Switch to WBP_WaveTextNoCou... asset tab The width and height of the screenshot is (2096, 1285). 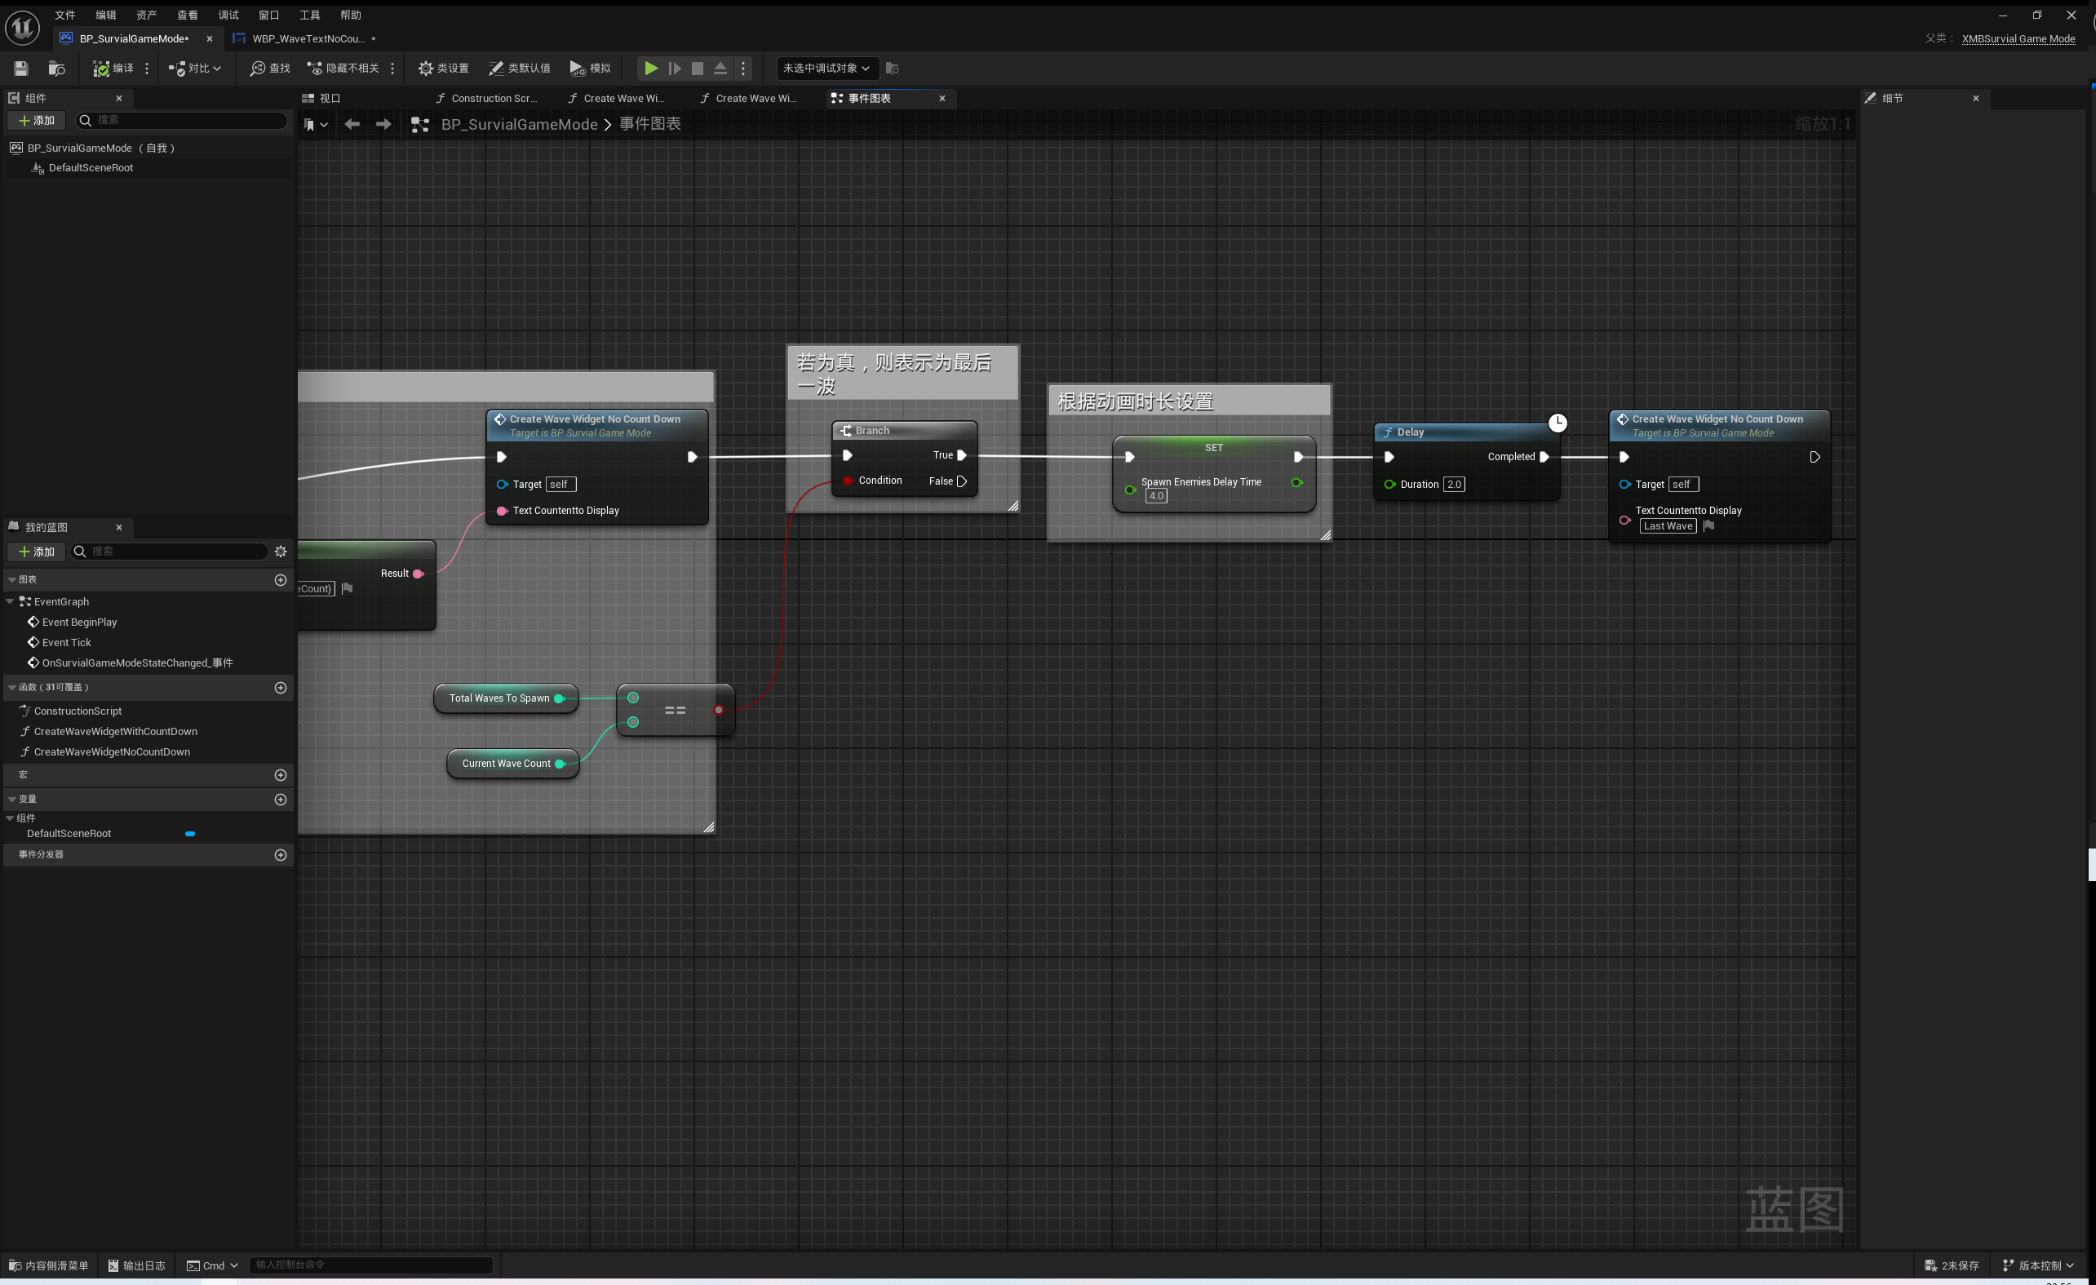coord(306,38)
